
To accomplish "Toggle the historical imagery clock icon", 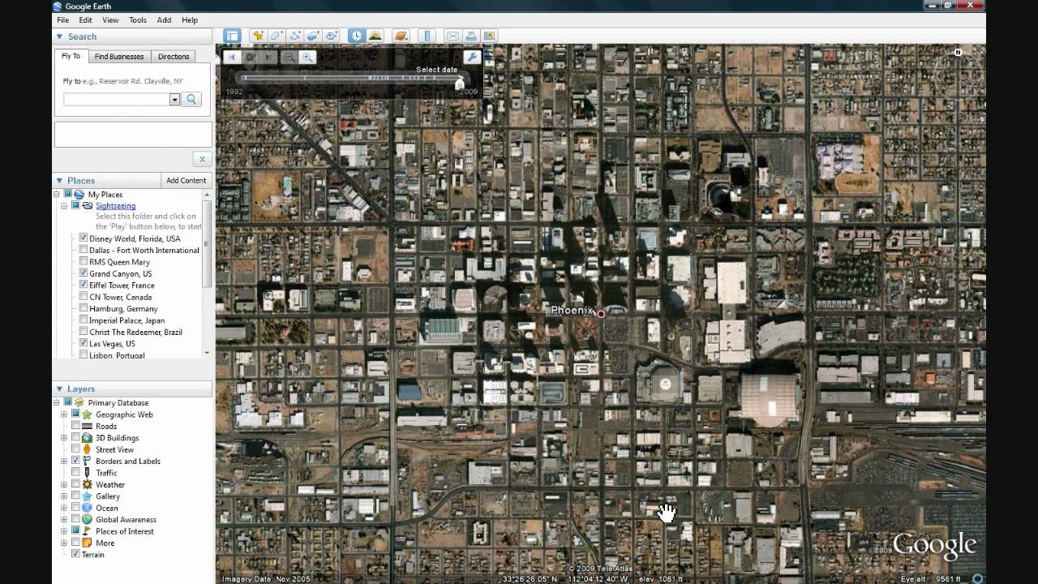I will click(356, 36).
